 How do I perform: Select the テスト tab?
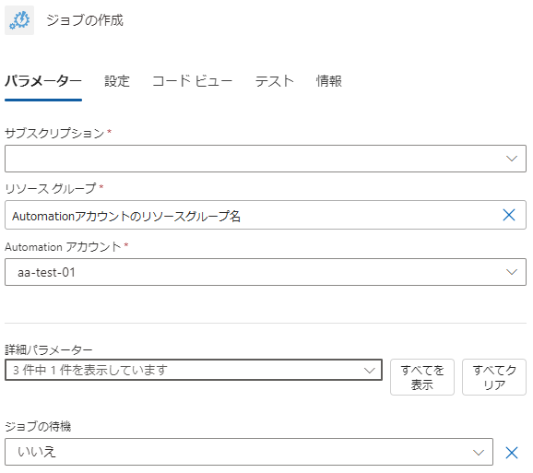pos(274,81)
